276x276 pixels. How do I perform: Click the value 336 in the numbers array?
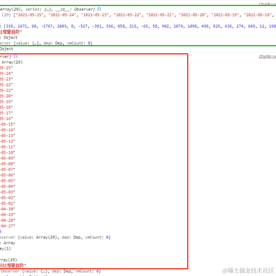click(x=110, y=26)
